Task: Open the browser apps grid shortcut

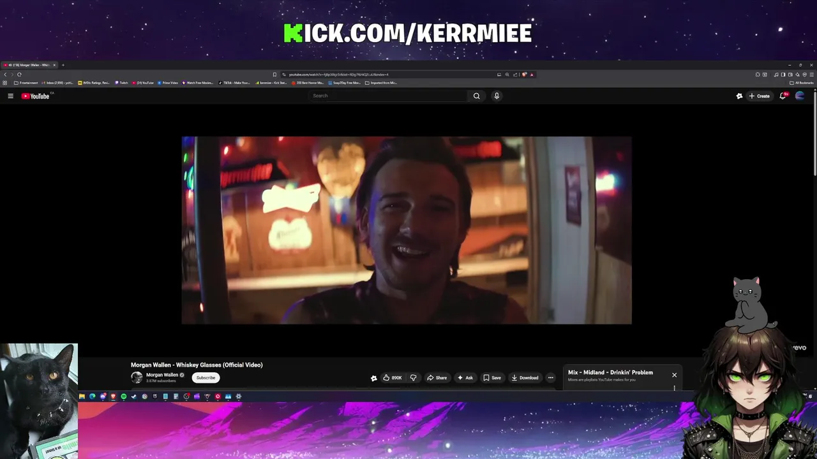Action: coord(5,83)
